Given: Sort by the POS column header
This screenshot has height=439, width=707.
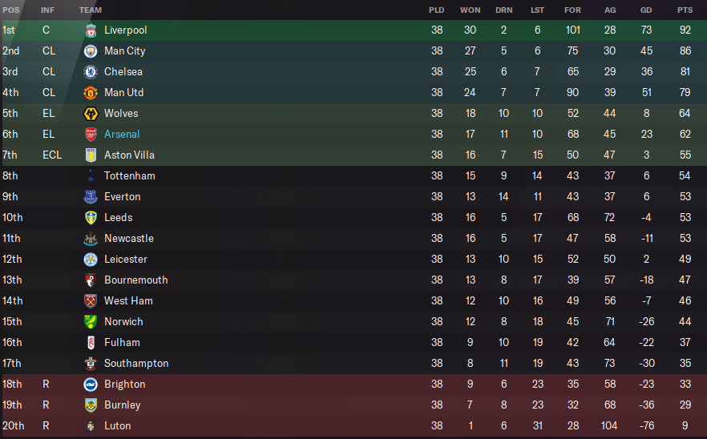Looking at the screenshot, I should (x=10, y=10).
